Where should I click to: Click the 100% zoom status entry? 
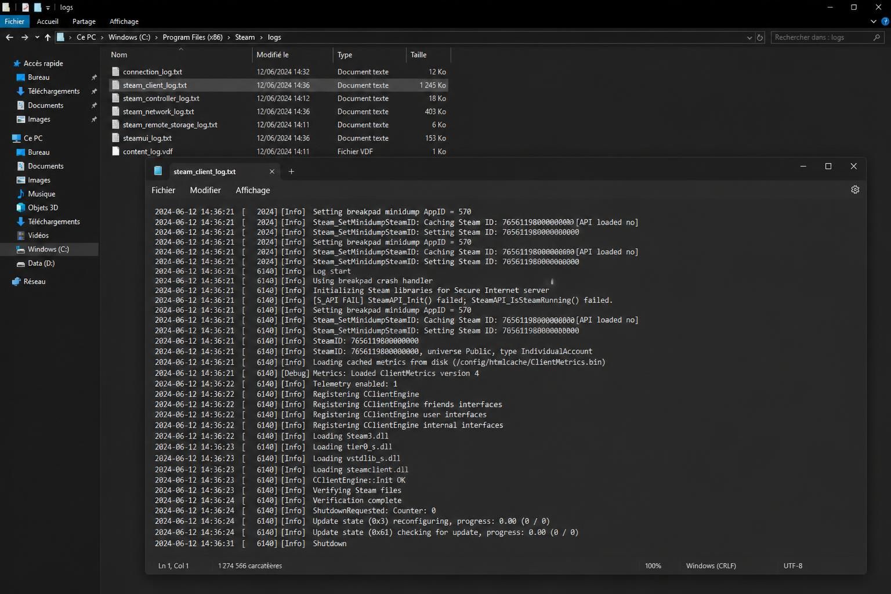(x=653, y=566)
